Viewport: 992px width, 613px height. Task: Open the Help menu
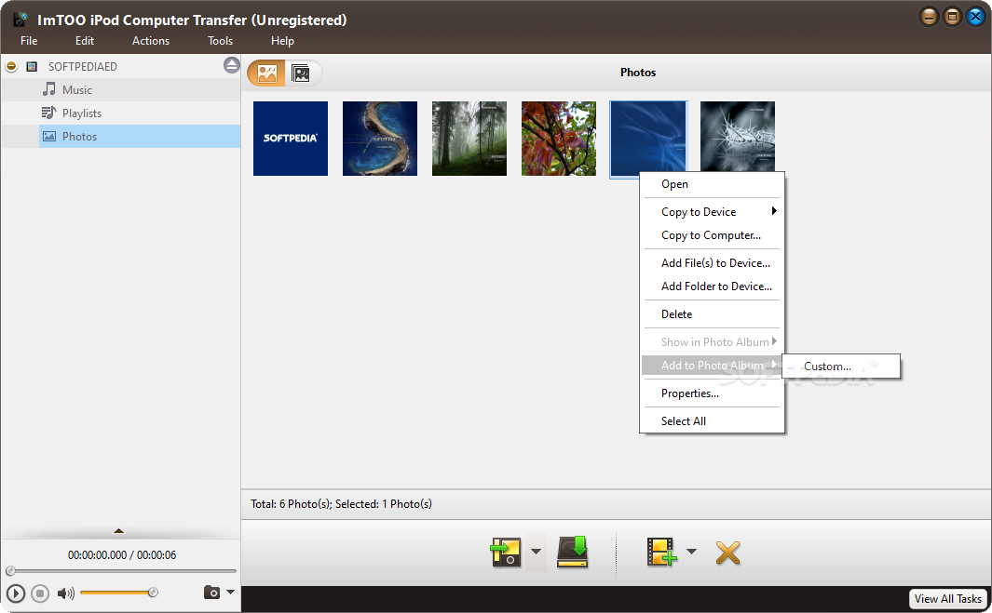coord(282,40)
